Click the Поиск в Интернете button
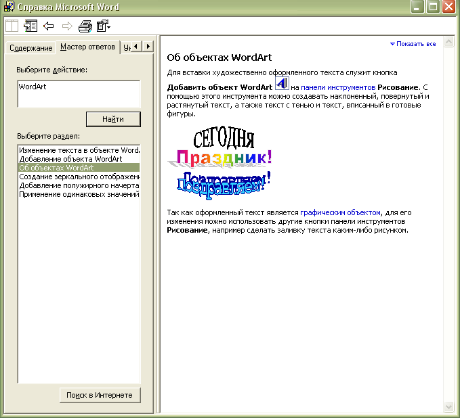The width and height of the screenshot is (460, 418). tap(100, 395)
